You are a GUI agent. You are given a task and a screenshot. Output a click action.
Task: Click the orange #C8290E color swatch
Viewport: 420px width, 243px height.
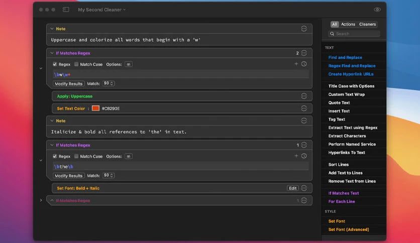pos(95,108)
